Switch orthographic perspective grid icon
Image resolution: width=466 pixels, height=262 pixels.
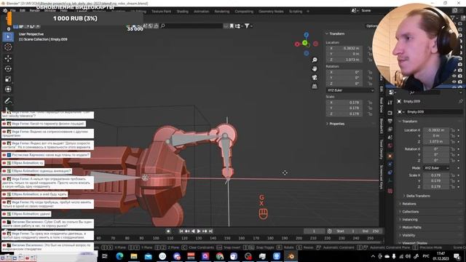[315, 87]
